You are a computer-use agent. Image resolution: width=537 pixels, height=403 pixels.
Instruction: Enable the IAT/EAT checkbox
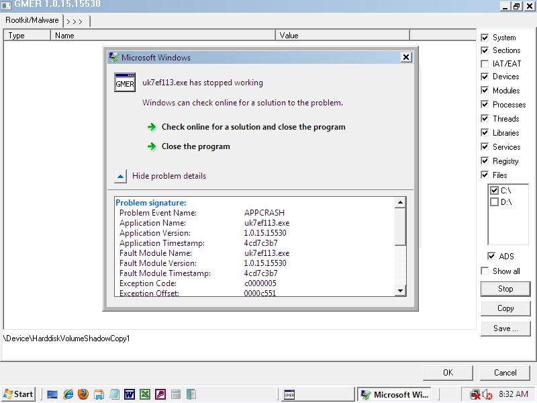point(485,64)
